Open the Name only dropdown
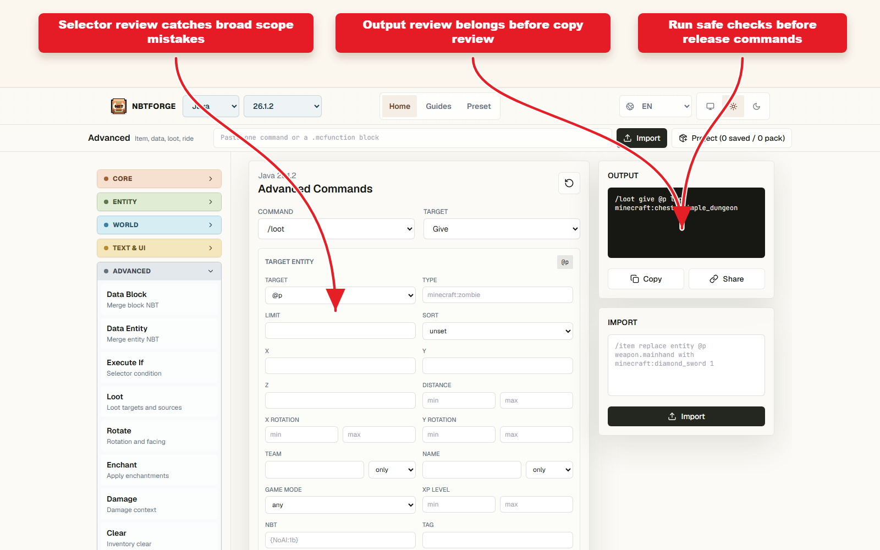The width and height of the screenshot is (880, 550). (549, 470)
